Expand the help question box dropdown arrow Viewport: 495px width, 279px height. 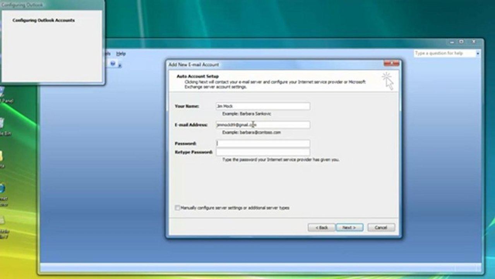click(x=478, y=53)
